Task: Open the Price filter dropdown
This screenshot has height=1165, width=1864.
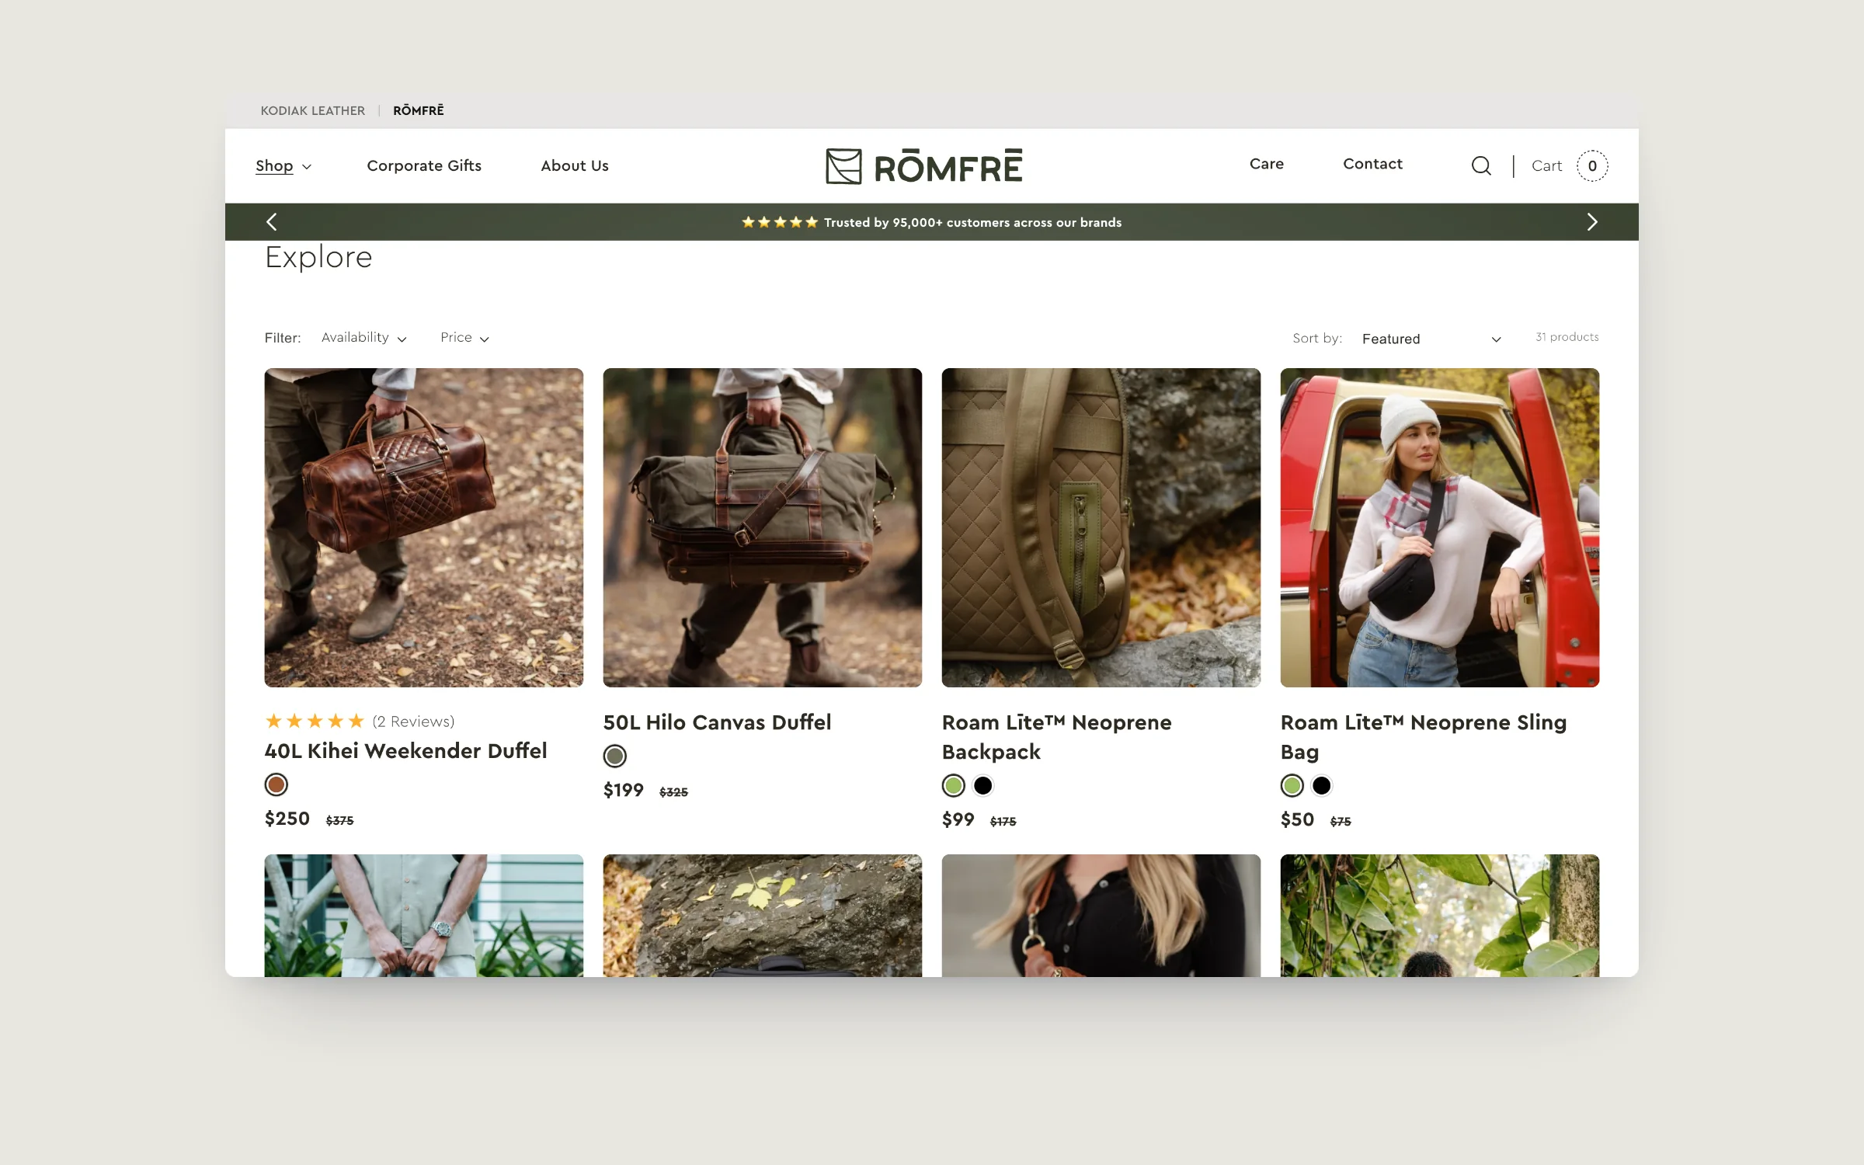Action: tap(464, 337)
